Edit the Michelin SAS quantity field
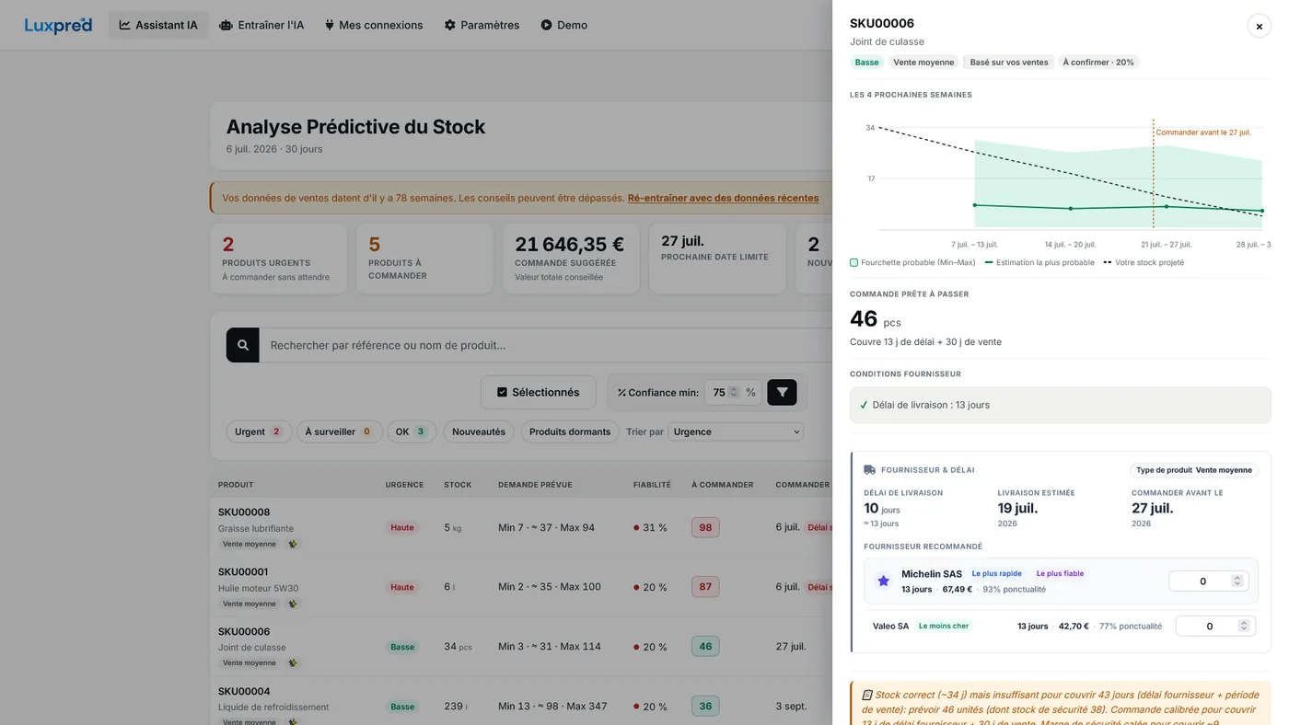 click(1208, 581)
